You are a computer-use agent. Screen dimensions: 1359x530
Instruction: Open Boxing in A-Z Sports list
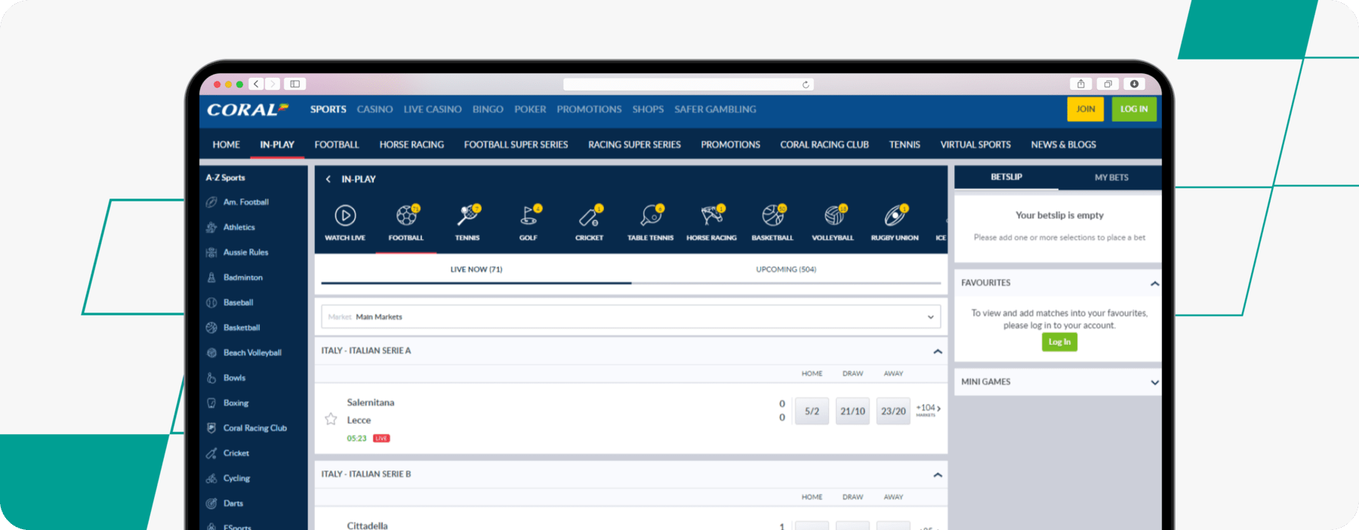[236, 403]
